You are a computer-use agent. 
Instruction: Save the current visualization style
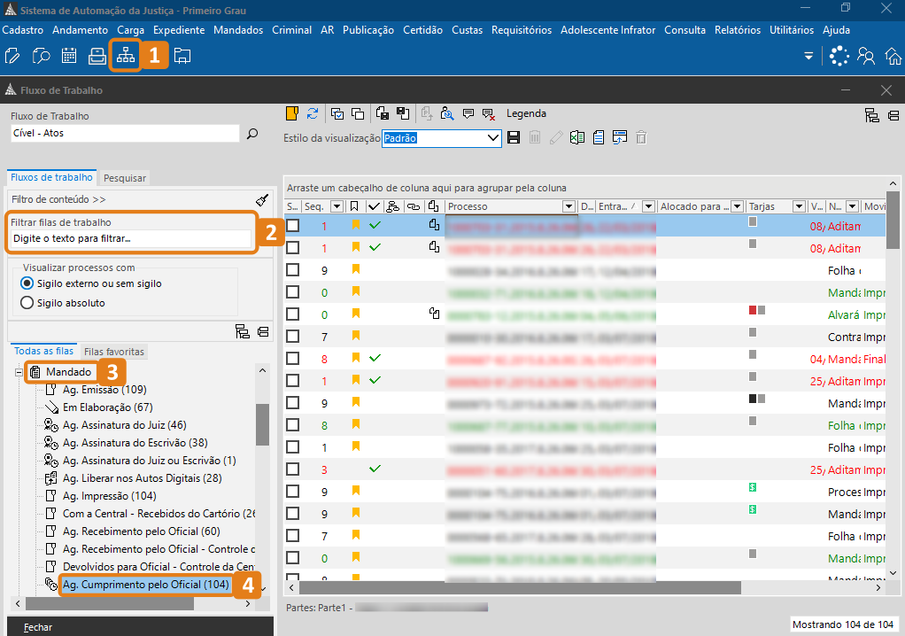coord(513,137)
